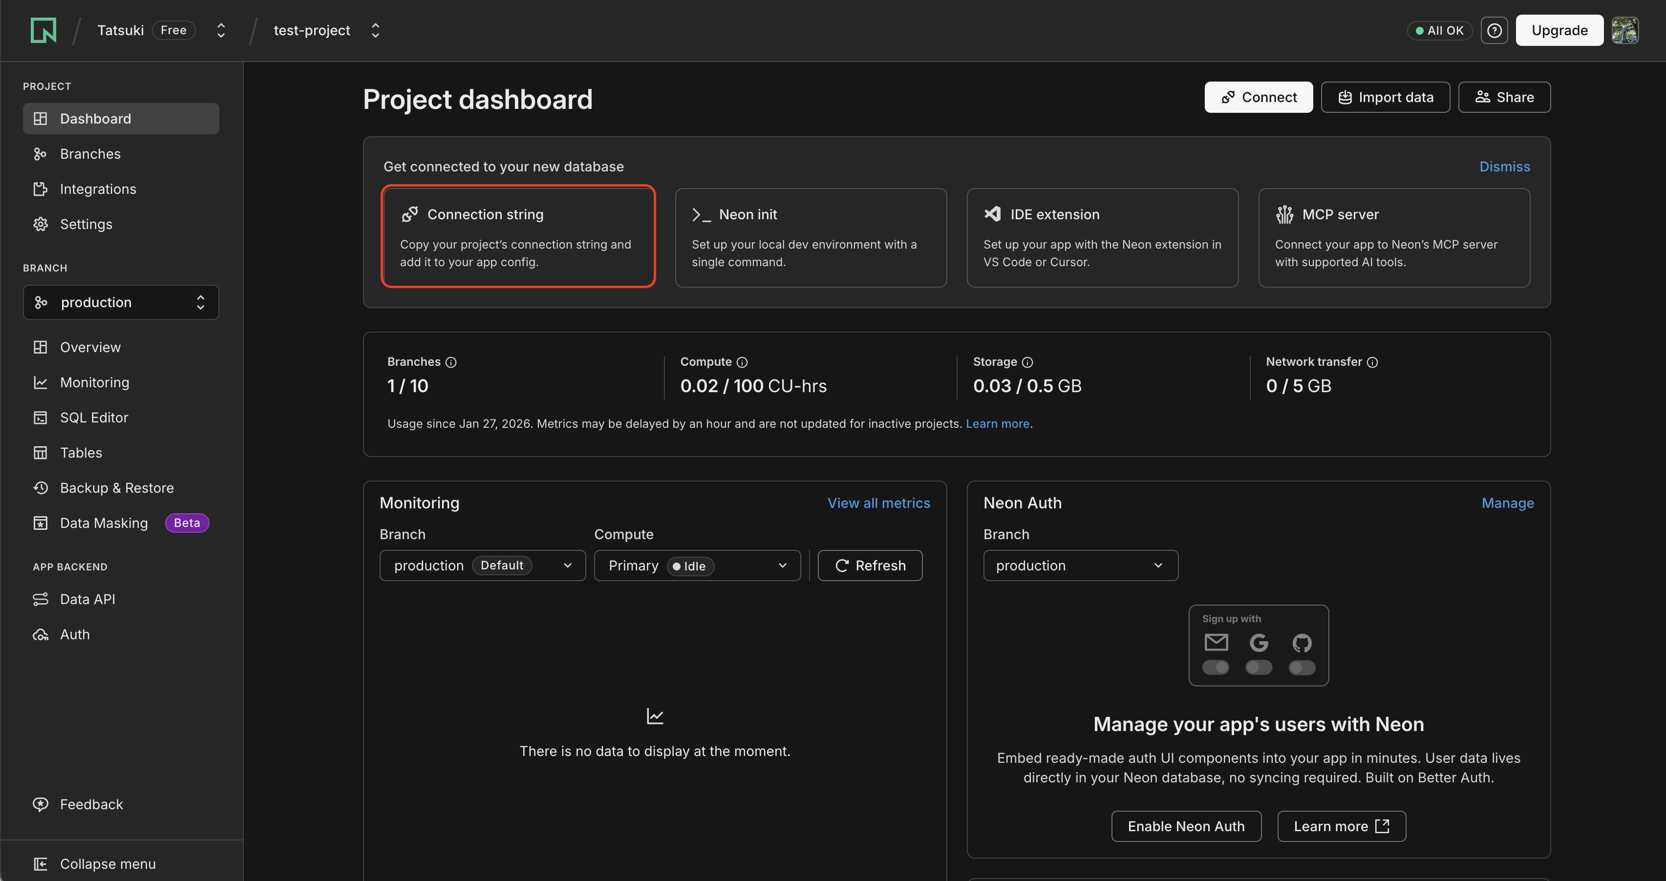Toggle the email sign-up switch
This screenshot has width=1666, height=881.
click(x=1217, y=667)
